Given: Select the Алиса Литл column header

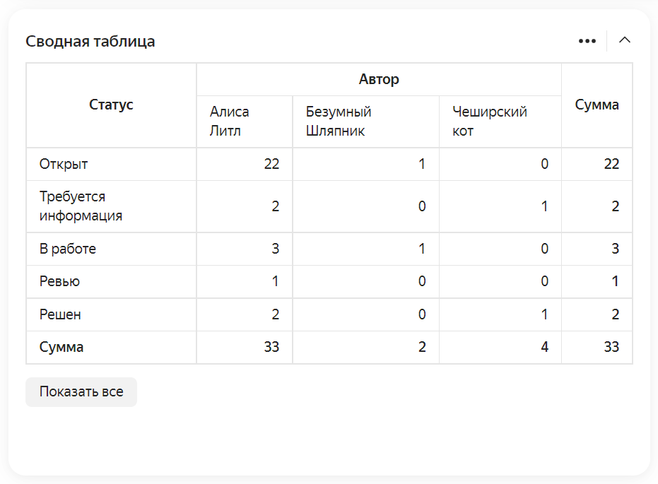Looking at the screenshot, I should pos(230,122).
